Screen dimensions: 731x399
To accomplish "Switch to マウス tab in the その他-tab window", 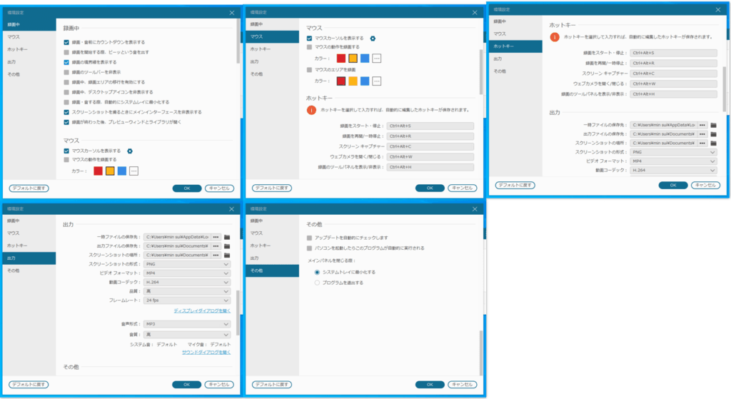I will coord(256,233).
